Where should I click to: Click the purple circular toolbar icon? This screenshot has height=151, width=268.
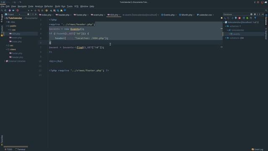coord(10,10)
